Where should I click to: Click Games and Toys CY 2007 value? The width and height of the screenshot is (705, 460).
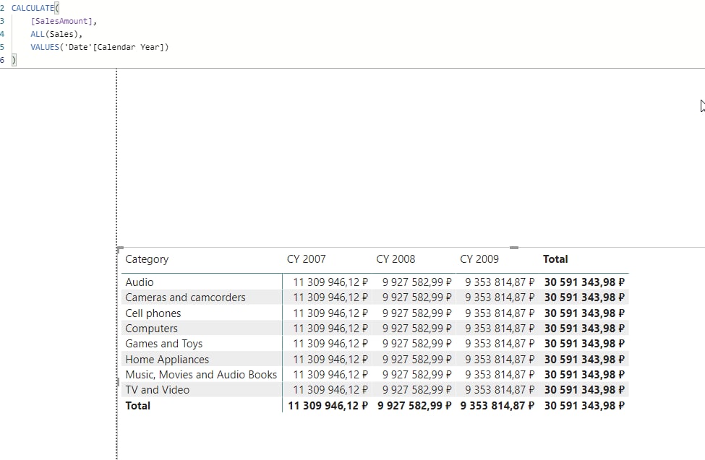click(330, 344)
